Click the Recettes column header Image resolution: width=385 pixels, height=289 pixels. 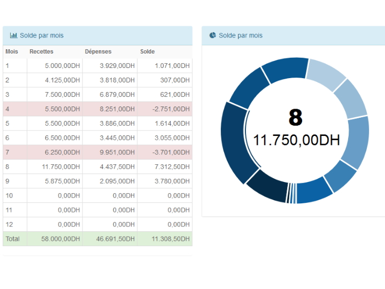41,52
